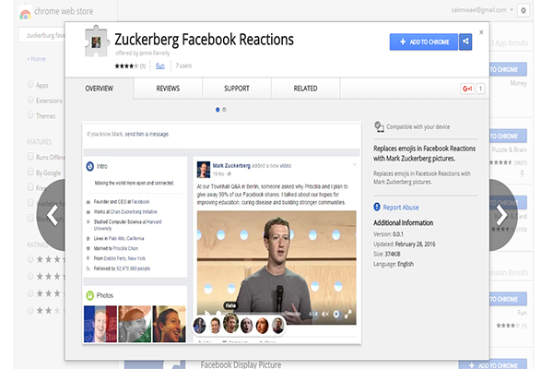The width and height of the screenshot is (553, 369).
Task: Open the Fun category link
Action: click(x=160, y=66)
